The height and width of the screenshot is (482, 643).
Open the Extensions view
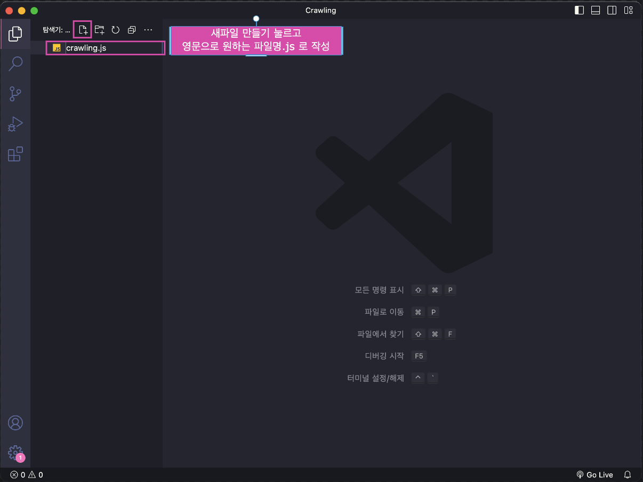click(15, 154)
